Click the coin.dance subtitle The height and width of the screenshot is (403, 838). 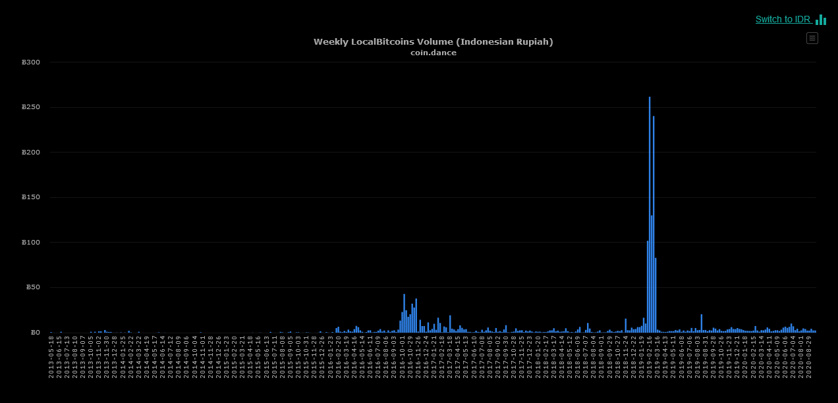point(433,53)
